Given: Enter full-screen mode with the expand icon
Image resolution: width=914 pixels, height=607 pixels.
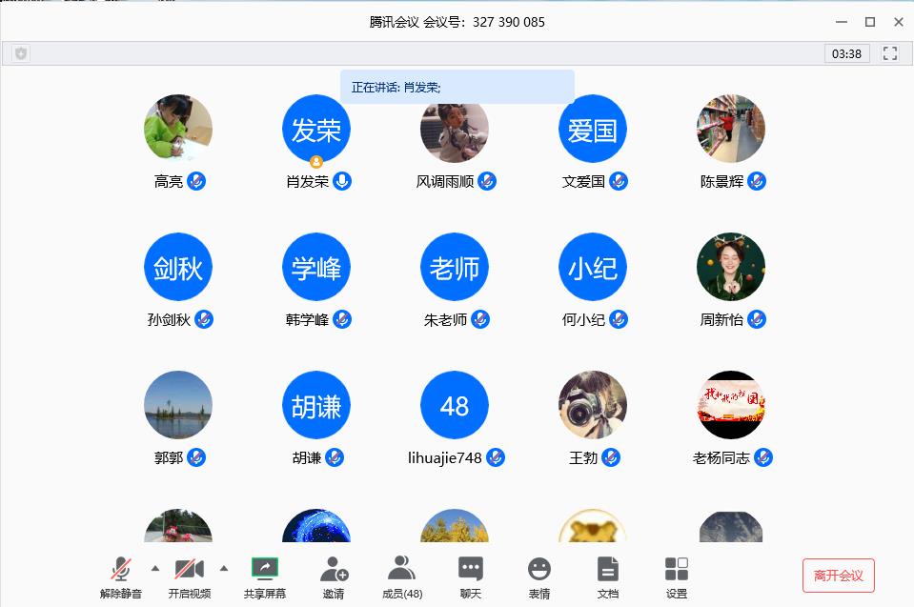Looking at the screenshot, I should [890, 53].
